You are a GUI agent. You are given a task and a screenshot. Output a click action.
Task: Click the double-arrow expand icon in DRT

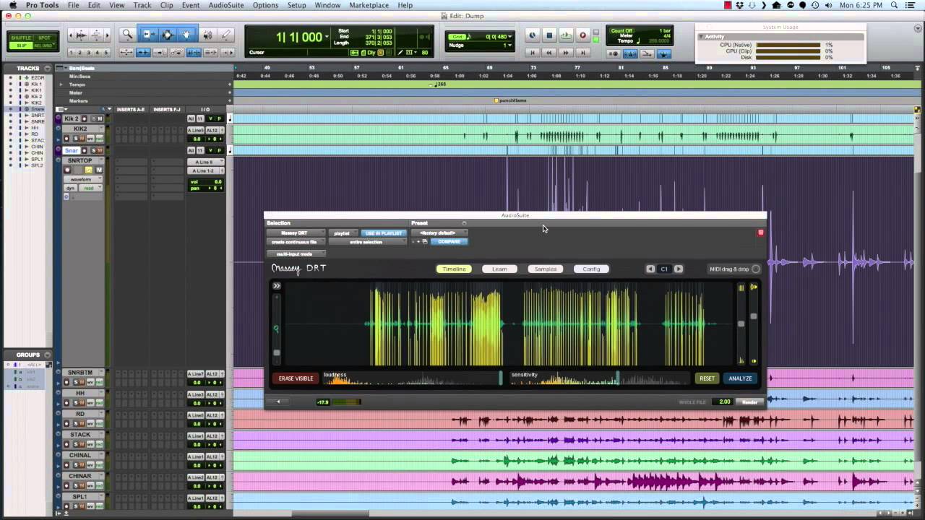pyautogui.click(x=276, y=286)
